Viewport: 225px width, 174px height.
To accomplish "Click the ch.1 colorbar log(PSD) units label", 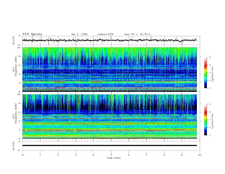I will tap(213, 74).
